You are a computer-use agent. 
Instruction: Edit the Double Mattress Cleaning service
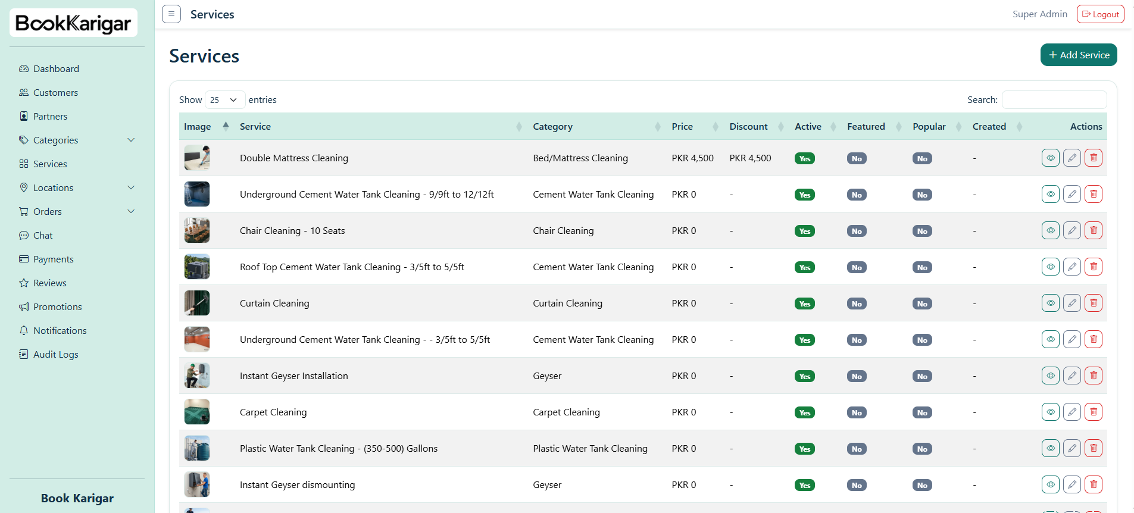pos(1072,158)
